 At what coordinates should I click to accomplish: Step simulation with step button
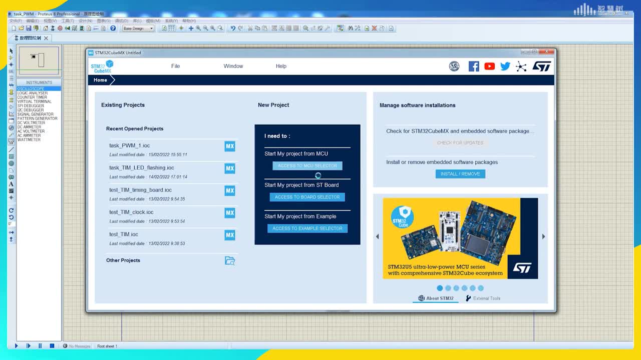coord(28,345)
